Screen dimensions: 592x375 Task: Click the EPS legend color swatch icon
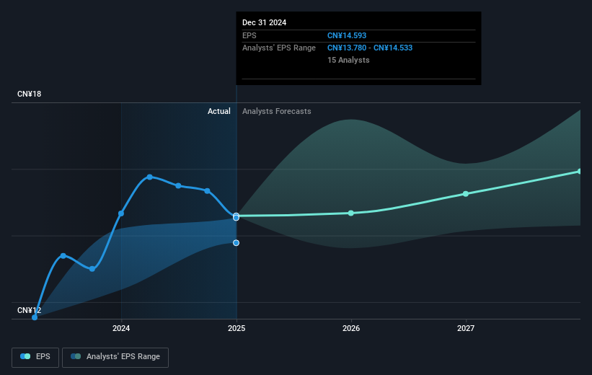point(25,356)
